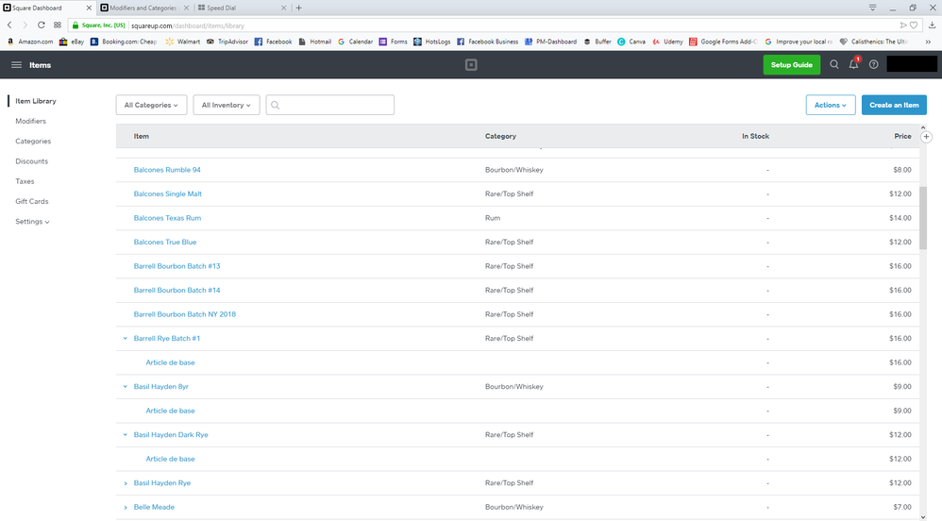Open Balcones True Blue item
The width and height of the screenshot is (942, 521).
click(x=164, y=243)
